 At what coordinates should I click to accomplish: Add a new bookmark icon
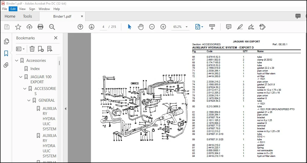pos(41,49)
